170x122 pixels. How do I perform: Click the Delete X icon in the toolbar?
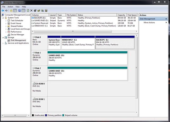[31, 10]
